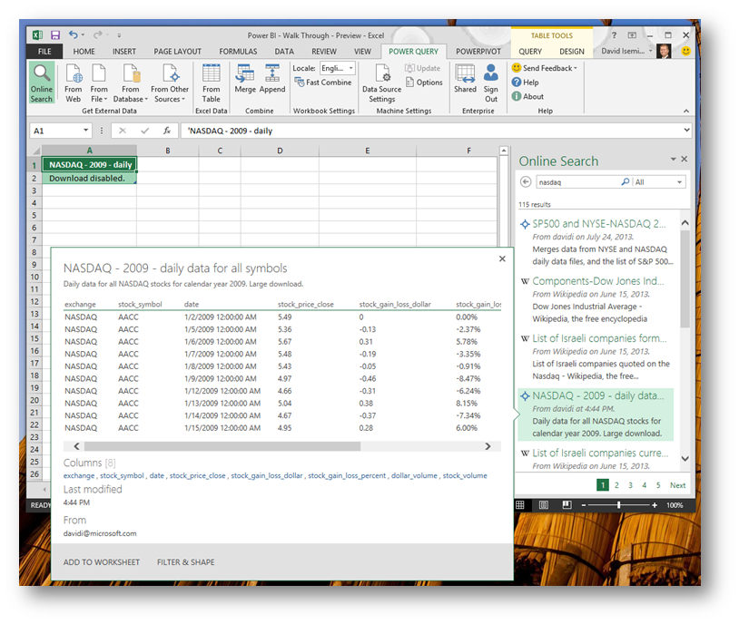Switch to the QUERY tab

click(x=530, y=52)
